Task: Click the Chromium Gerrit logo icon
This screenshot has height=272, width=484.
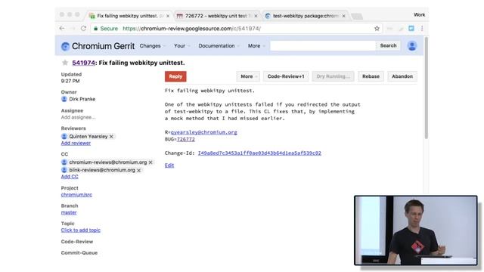Action: (65, 46)
